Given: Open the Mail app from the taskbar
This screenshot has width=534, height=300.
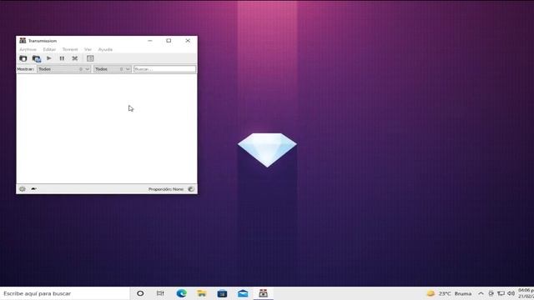Looking at the screenshot, I should [243, 293].
